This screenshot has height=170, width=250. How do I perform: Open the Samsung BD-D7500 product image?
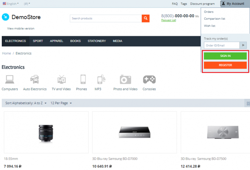click(215, 132)
